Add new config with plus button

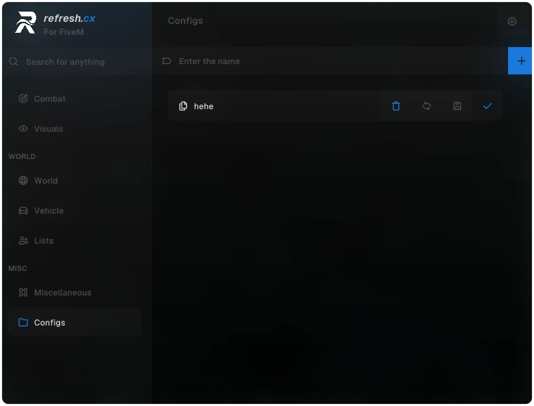pyautogui.click(x=520, y=61)
